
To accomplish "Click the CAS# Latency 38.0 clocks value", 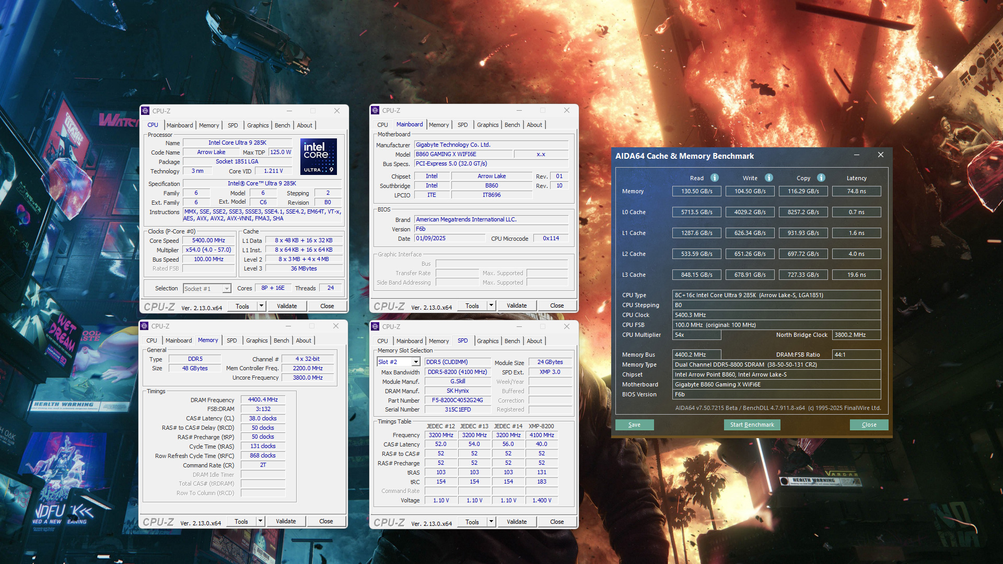I will tap(263, 418).
